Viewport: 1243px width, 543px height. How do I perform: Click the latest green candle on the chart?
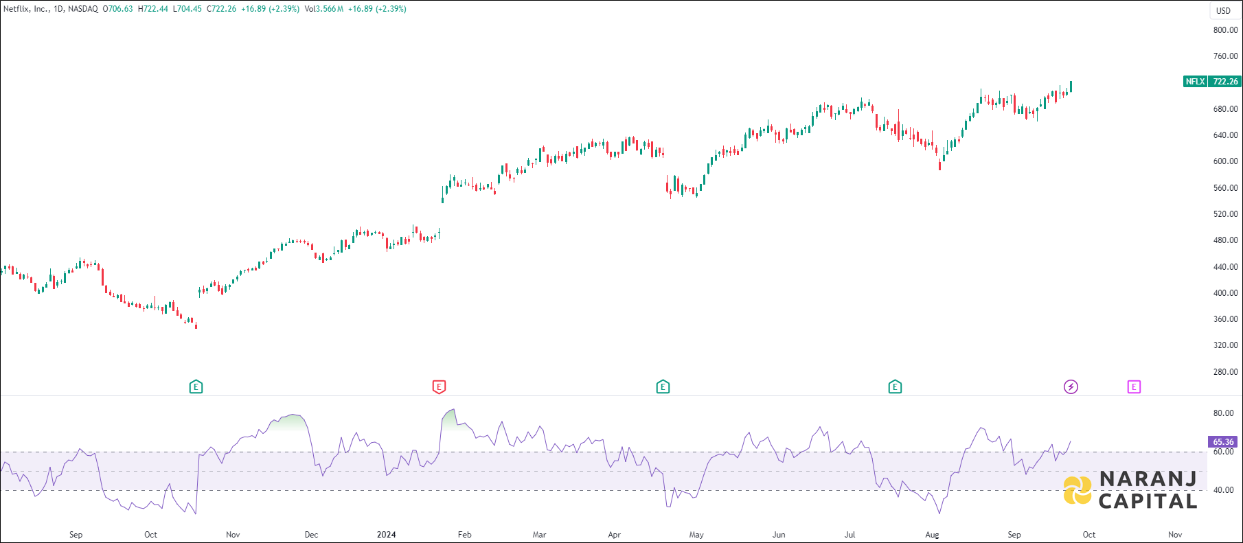(x=1071, y=86)
